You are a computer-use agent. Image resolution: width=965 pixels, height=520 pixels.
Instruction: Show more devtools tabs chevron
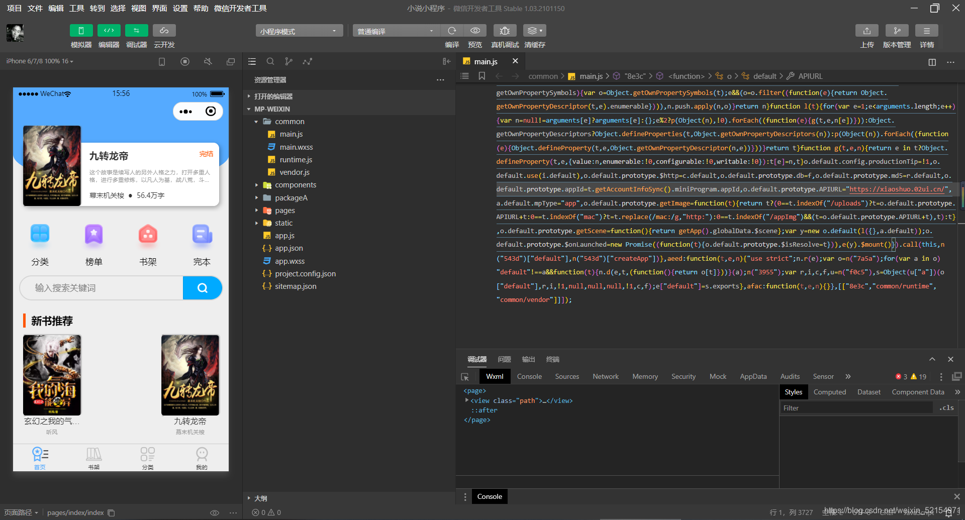point(848,376)
